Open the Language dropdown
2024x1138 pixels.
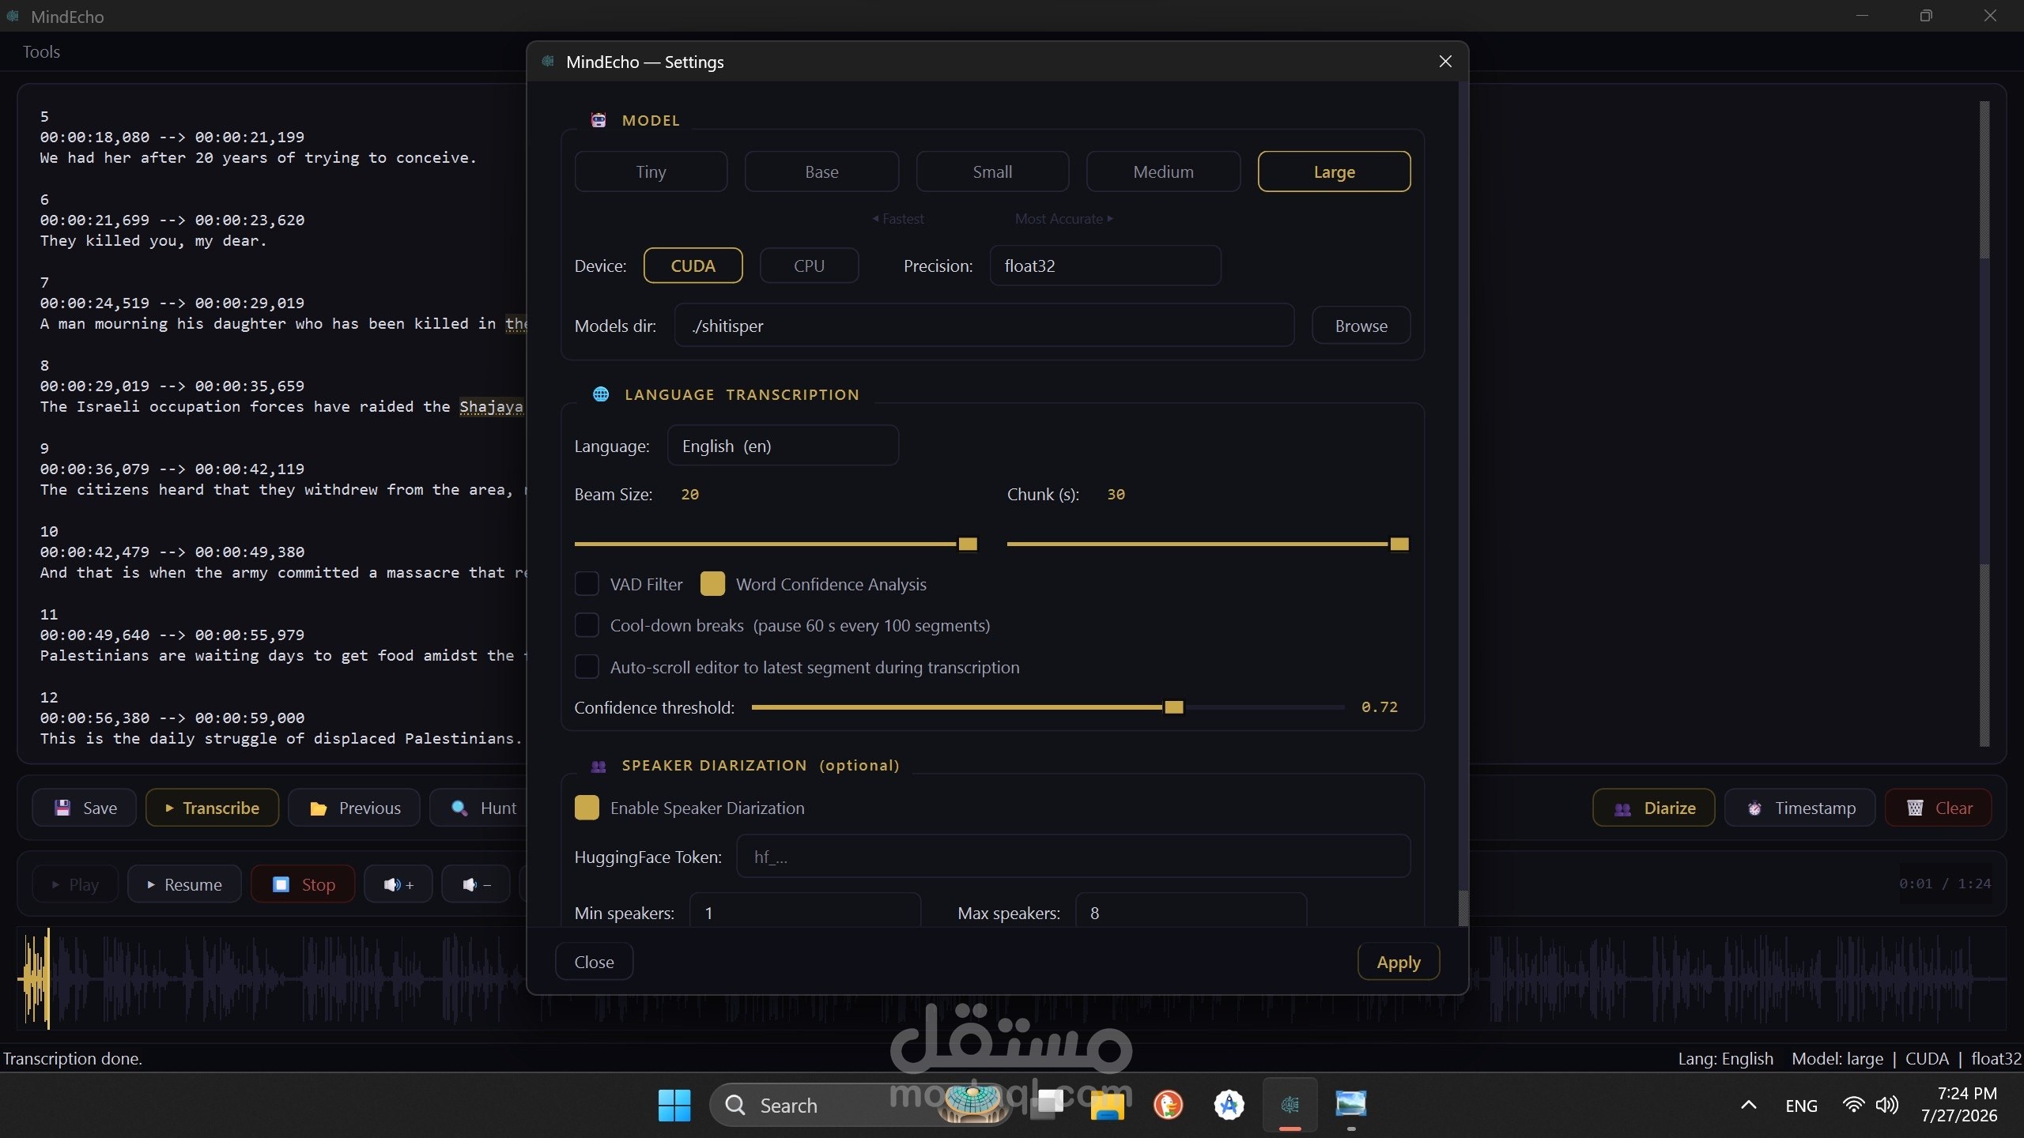pyautogui.click(x=783, y=446)
